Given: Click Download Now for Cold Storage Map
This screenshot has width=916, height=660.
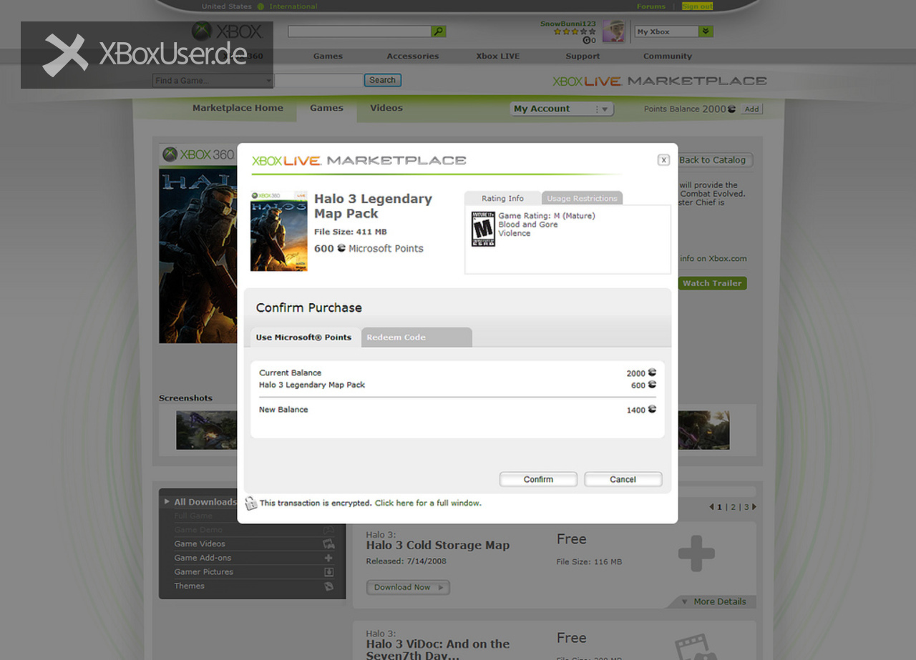Looking at the screenshot, I should pos(408,587).
